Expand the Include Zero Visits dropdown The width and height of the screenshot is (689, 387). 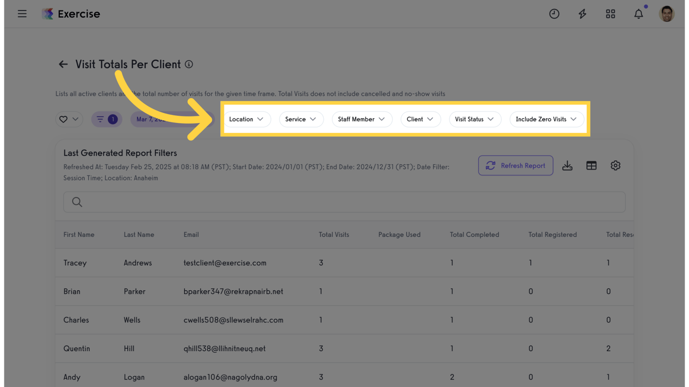(x=546, y=119)
